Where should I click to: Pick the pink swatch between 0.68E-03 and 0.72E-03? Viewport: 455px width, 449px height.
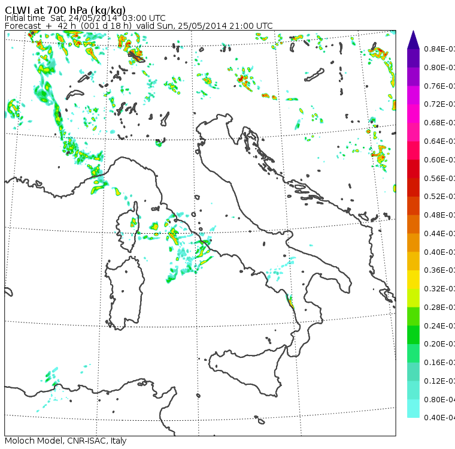pyautogui.click(x=413, y=114)
